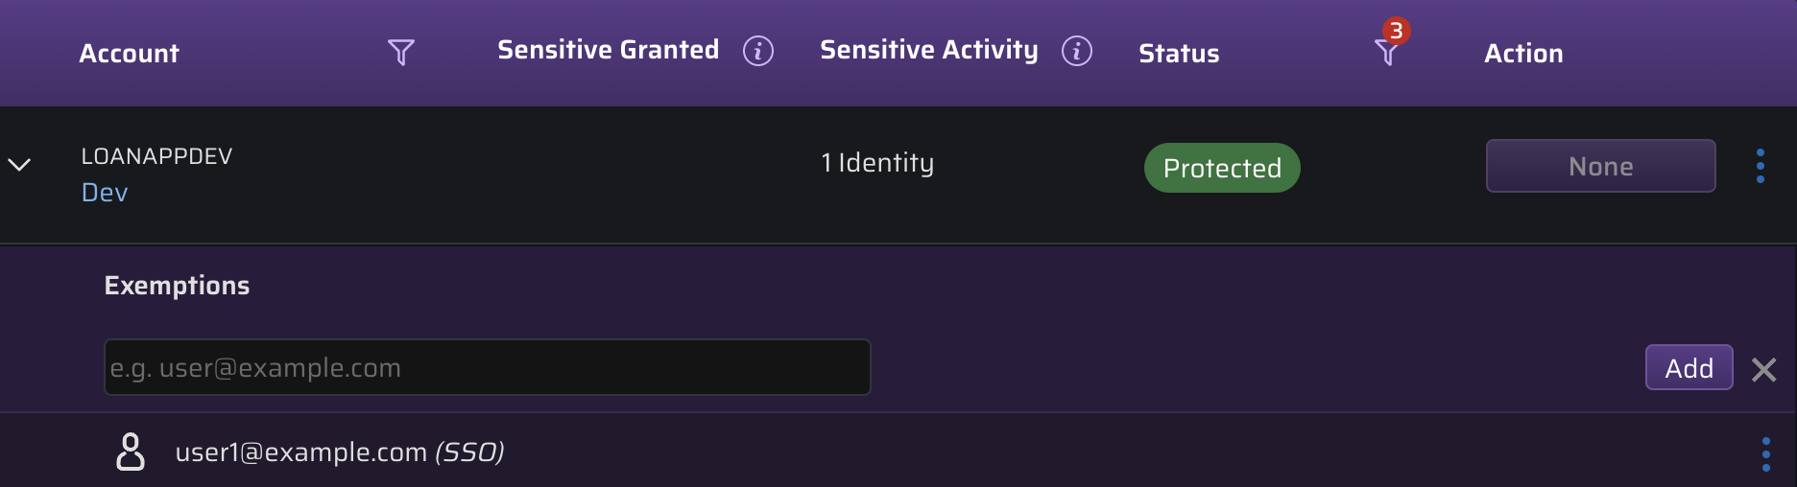The image size is (1797, 487).
Task: Click the Add exemption button
Action: coord(1689,367)
